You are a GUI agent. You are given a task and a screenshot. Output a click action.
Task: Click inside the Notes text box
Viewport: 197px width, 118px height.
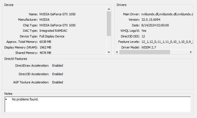[x=98, y=104]
